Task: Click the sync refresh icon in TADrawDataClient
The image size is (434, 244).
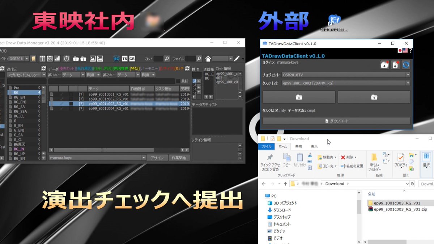Action: pos(406,65)
